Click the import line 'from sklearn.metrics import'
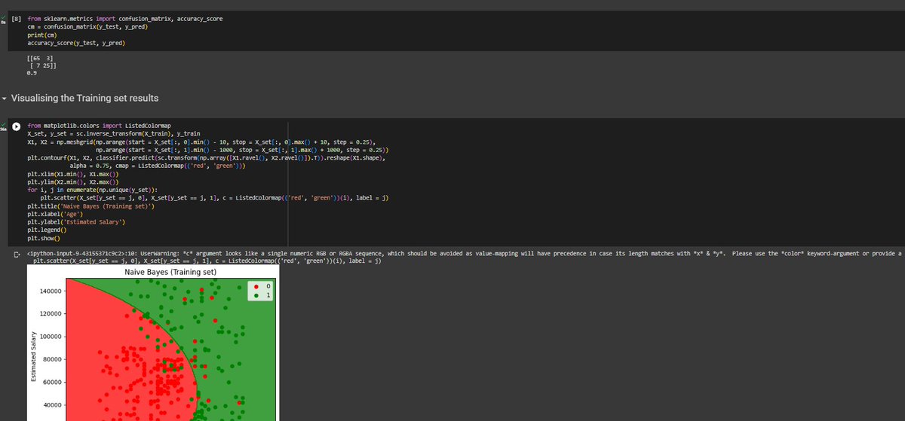This screenshot has height=421, width=905. point(125,18)
